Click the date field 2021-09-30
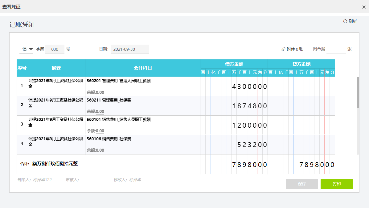Viewport: 369px width, 208px height. click(x=129, y=49)
